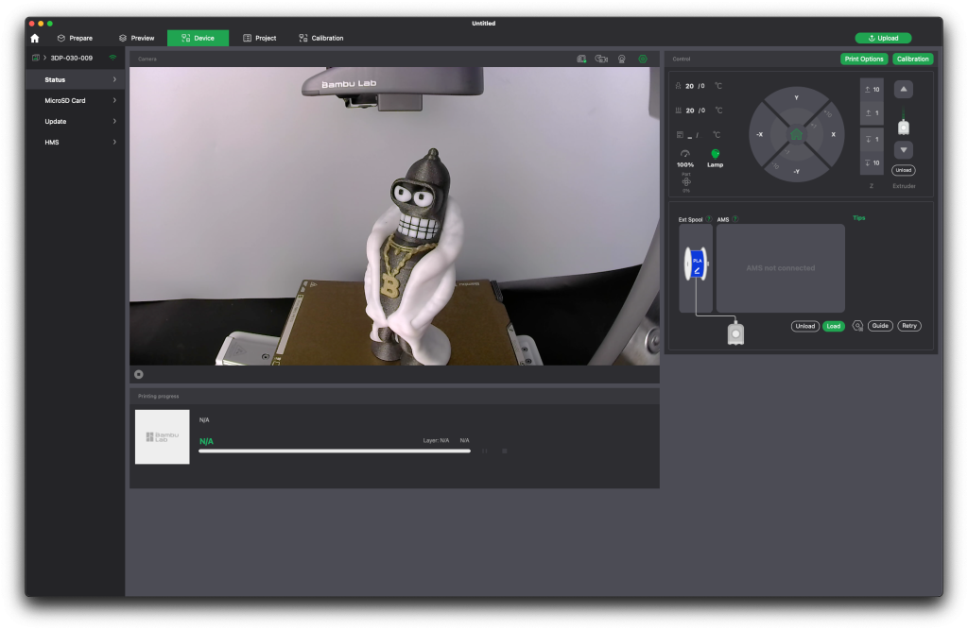Move extruder up with triangle arrow

tap(904, 90)
